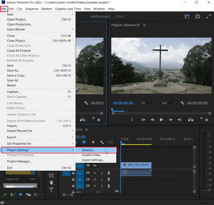Mute audio track A2

click(x=95, y=179)
